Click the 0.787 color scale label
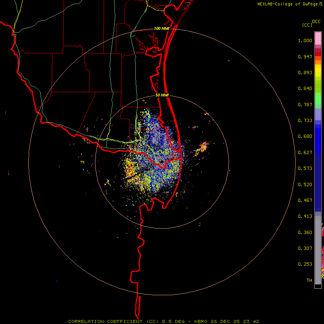Viewport: 324px width, 324px height. pyautogui.click(x=305, y=104)
